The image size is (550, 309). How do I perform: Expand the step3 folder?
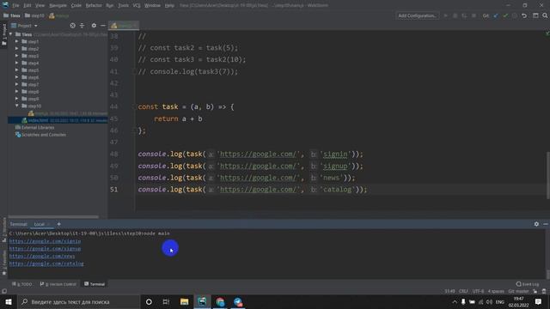[17, 56]
